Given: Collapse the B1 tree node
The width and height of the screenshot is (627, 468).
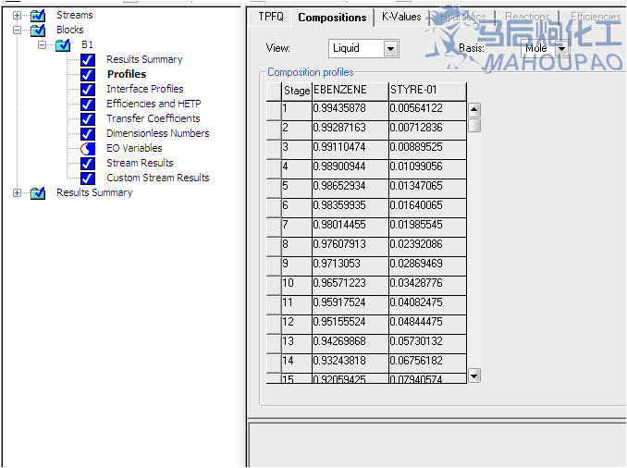Looking at the screenshot, I should pyautogui.click(x=42, y=44).
